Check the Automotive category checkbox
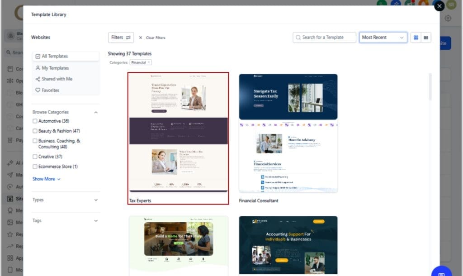Screen dimensions: 463x276 [35, 121]
